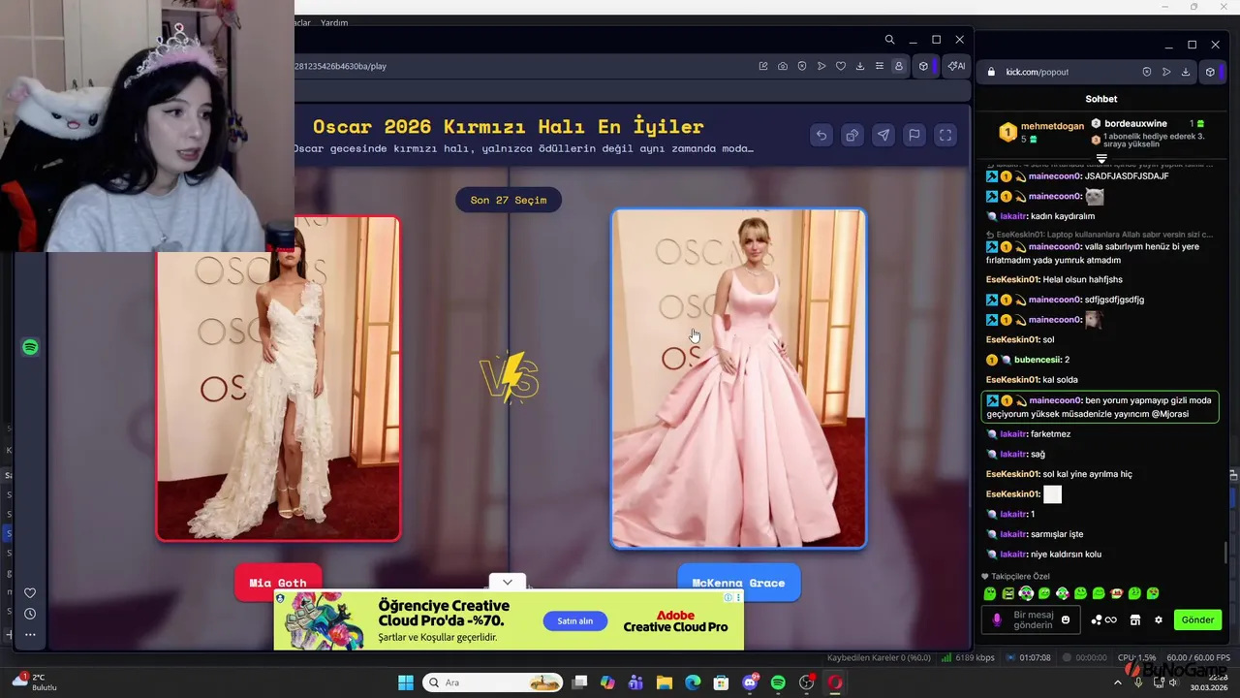Click the shield icon in Kick popout address bar

1147,72
